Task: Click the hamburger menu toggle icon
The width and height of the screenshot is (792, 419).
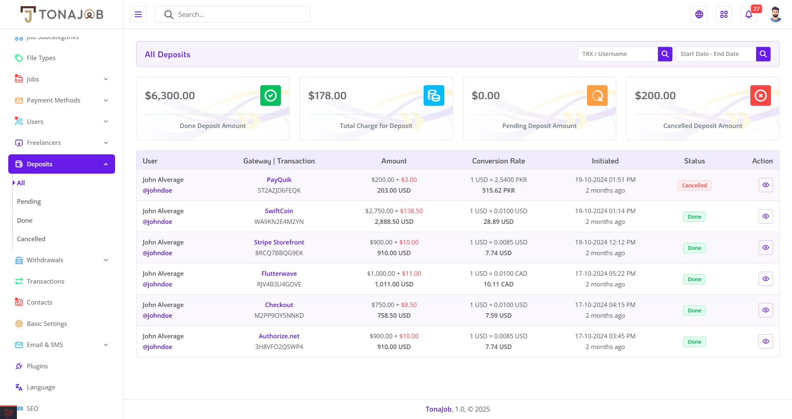Action: pyautogui.click(x=138, y=14)
